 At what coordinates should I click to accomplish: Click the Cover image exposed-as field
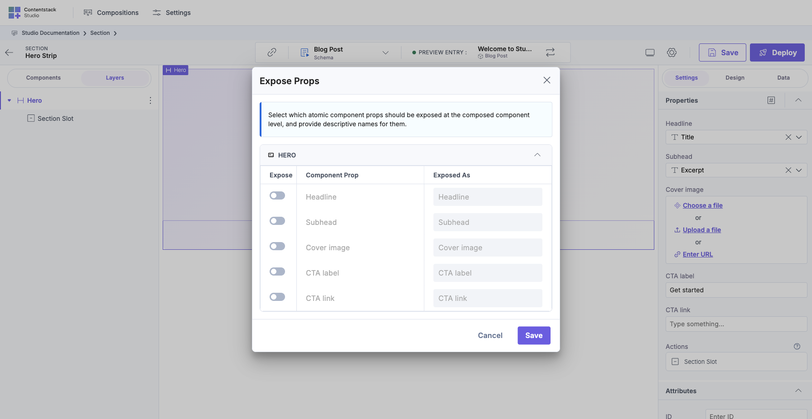[x=488, y=248]
